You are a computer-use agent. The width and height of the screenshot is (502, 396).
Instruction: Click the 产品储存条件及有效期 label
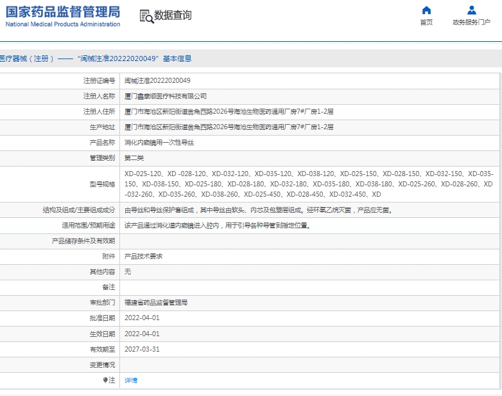coord(83,241)
